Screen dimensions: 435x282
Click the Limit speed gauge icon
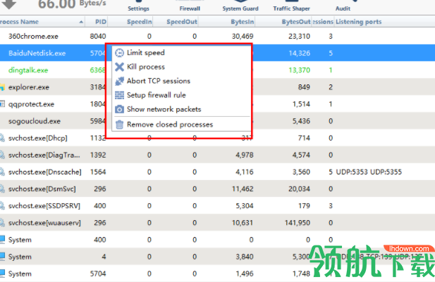coord(119,53)
